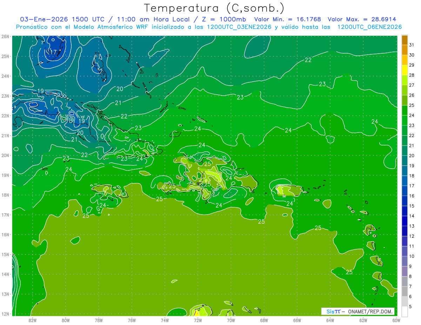The height and width of the screenshot is (325, 421).
Task: Click longitude label "74W"
Action: [x=165, y=320]
